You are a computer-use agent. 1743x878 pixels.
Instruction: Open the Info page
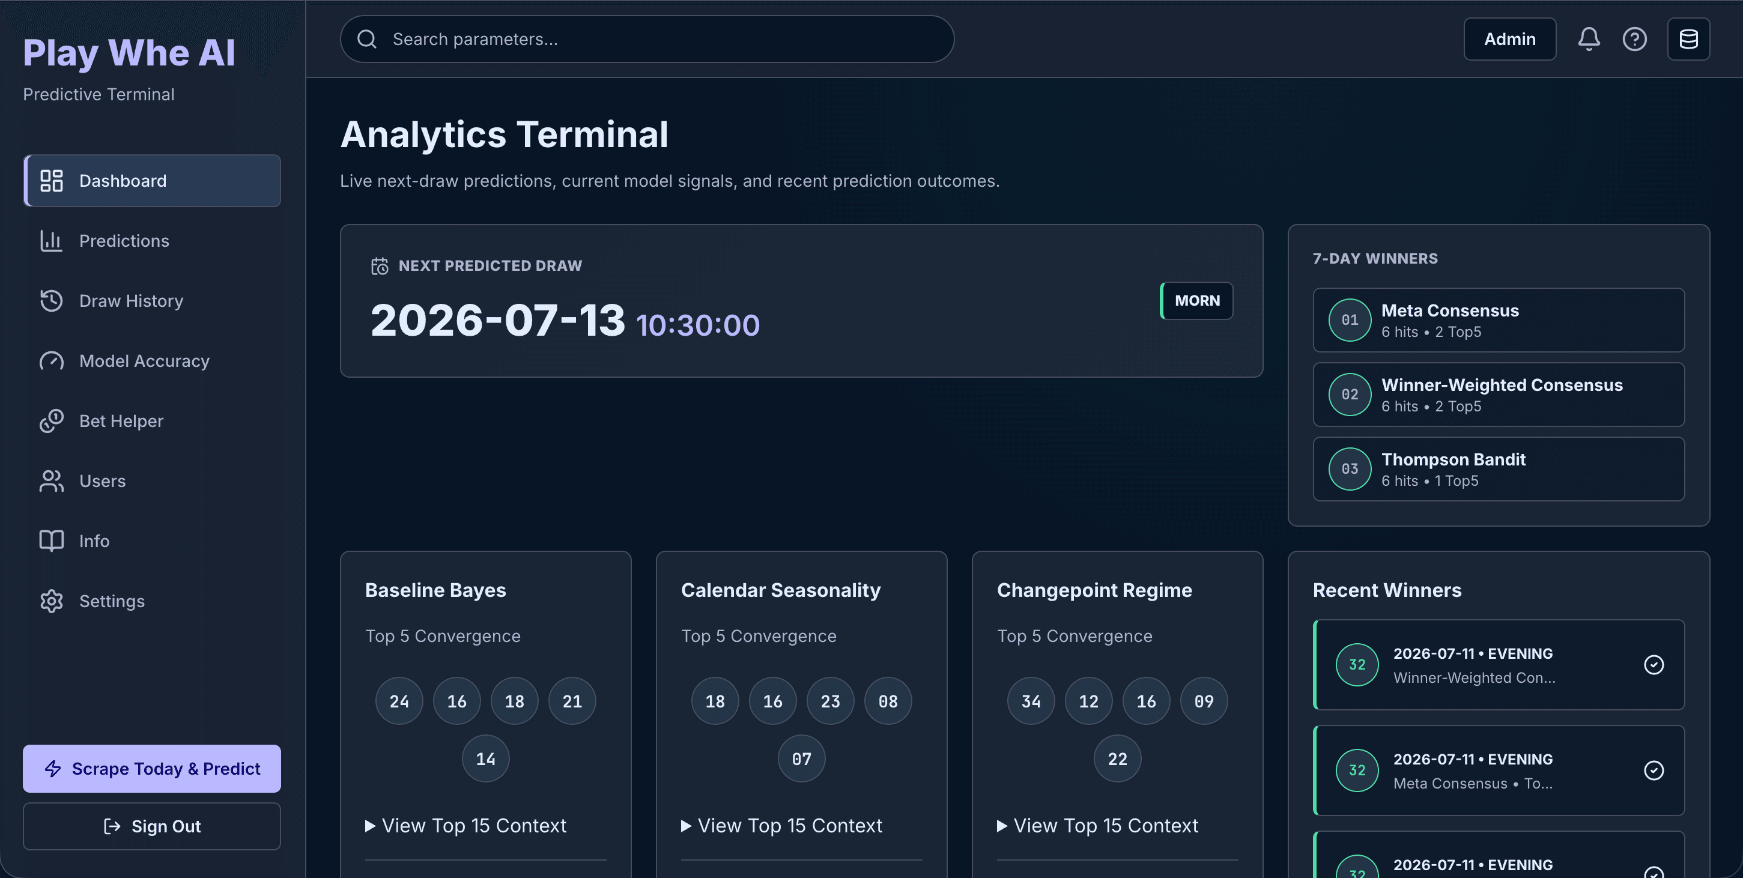tap(152, 541)
